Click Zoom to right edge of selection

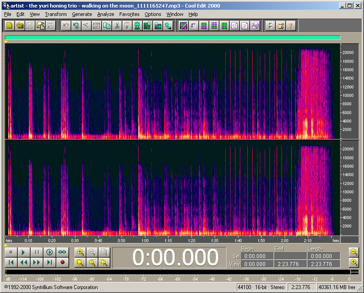[x=104, y=262]
